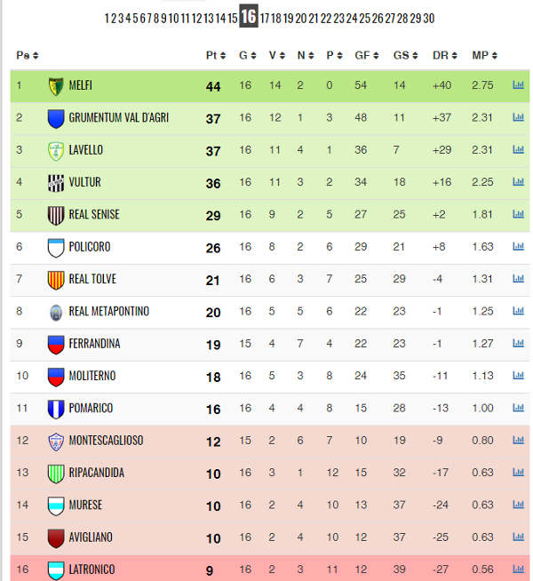Switch to matchday 17
This screenshot has height=581, width=533.
[264, 18]
